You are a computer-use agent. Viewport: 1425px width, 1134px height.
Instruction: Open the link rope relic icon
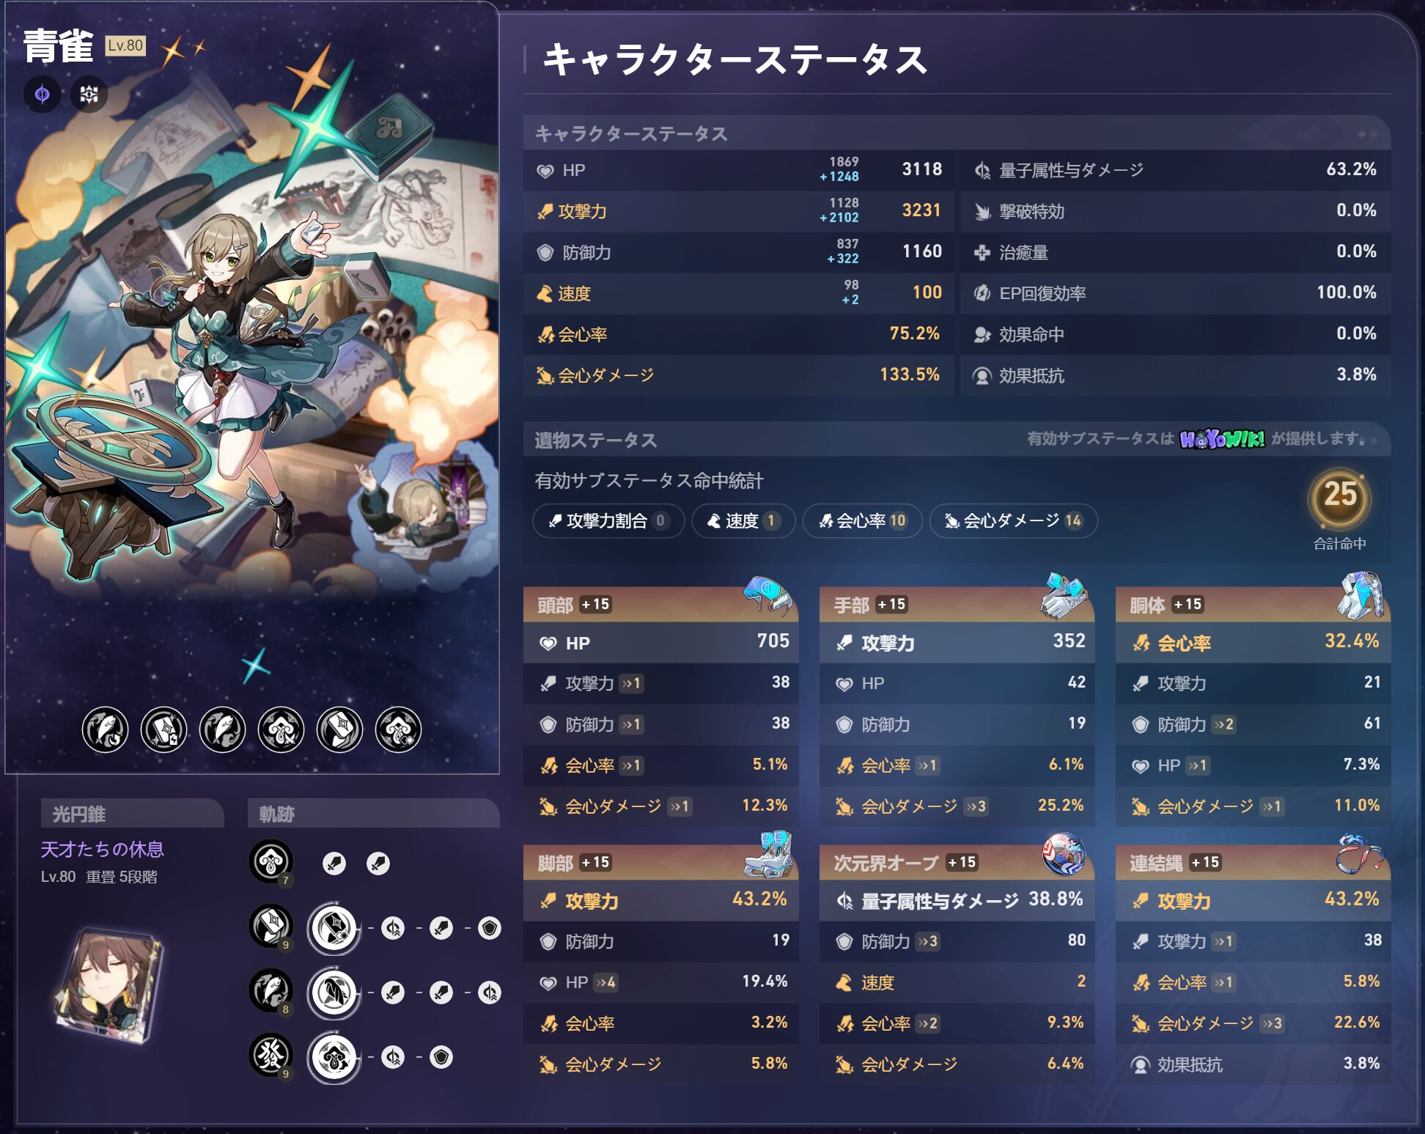1359,853
